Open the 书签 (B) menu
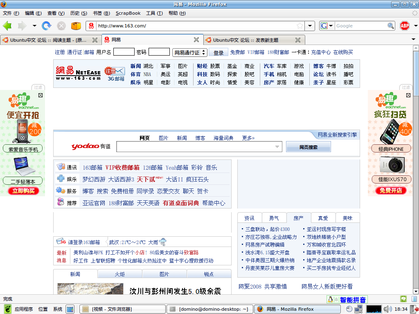Image resolution: width=419 pixels, height=314 pixels. [101, 13]
